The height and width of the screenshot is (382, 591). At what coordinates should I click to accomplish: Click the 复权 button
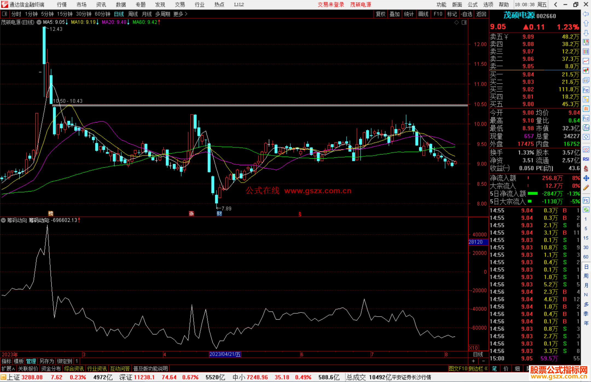[381, 14]
